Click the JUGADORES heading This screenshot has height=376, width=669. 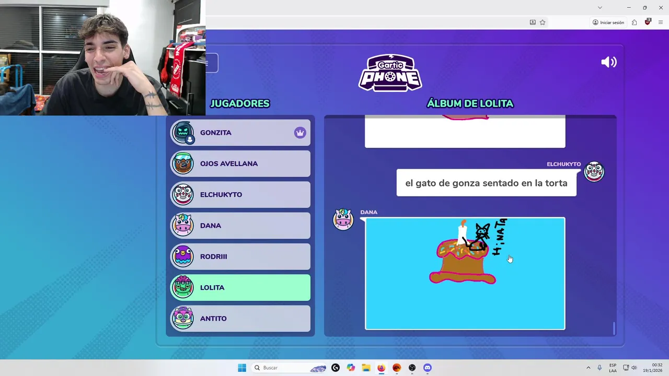[x=240, y=103]
